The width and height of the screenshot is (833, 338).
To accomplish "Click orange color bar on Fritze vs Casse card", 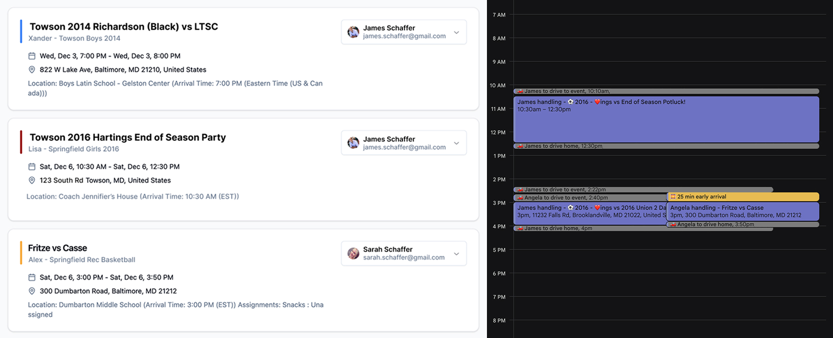I will click(21, 253).
